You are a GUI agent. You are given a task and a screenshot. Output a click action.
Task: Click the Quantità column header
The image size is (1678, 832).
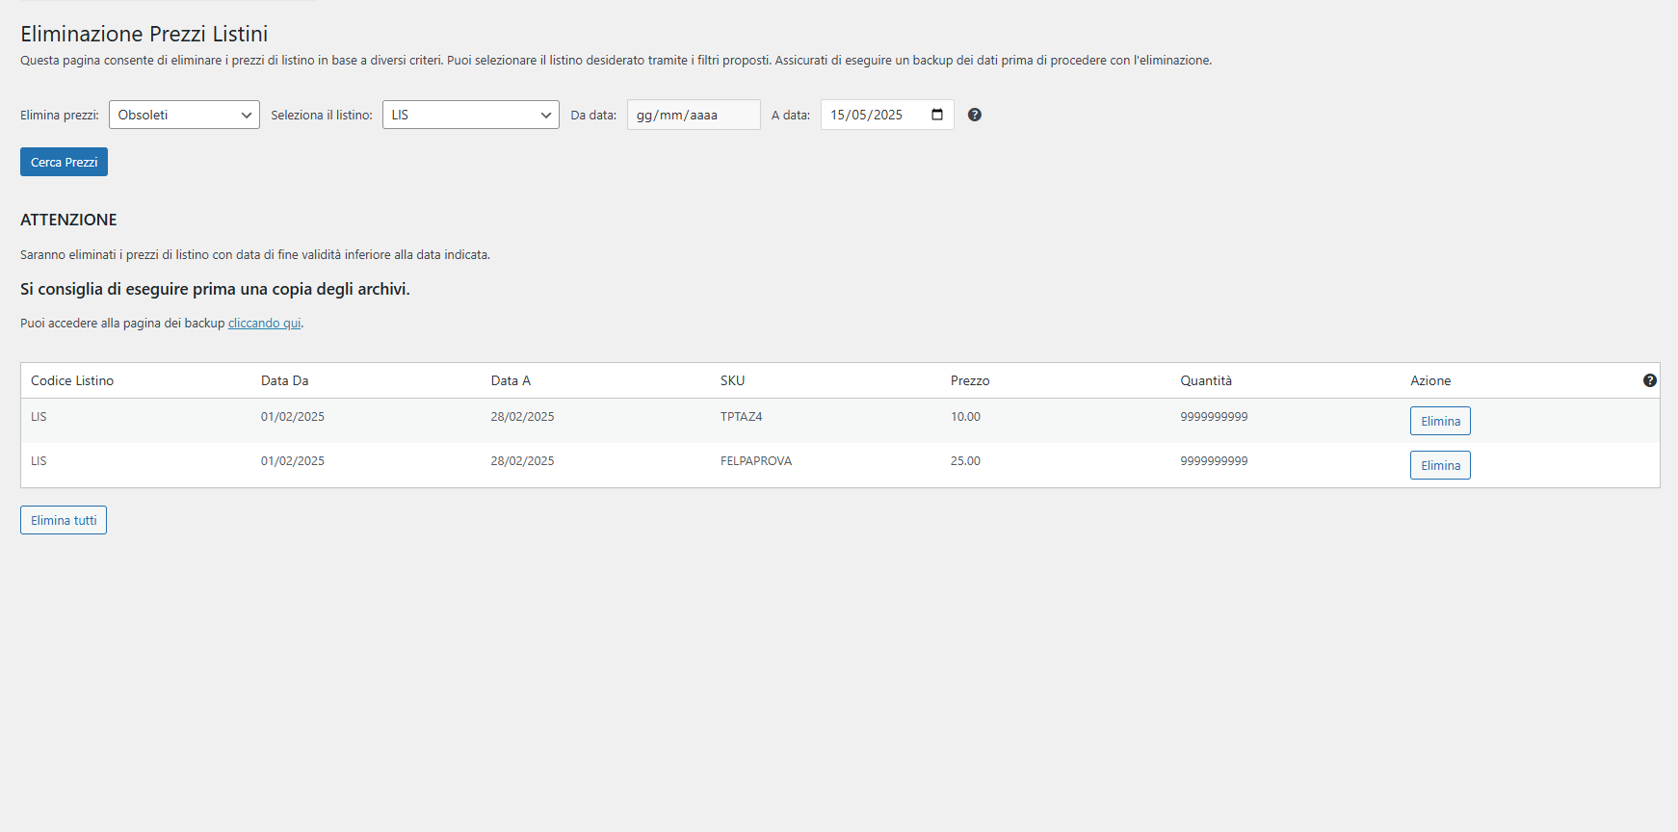pos(1206,380)
